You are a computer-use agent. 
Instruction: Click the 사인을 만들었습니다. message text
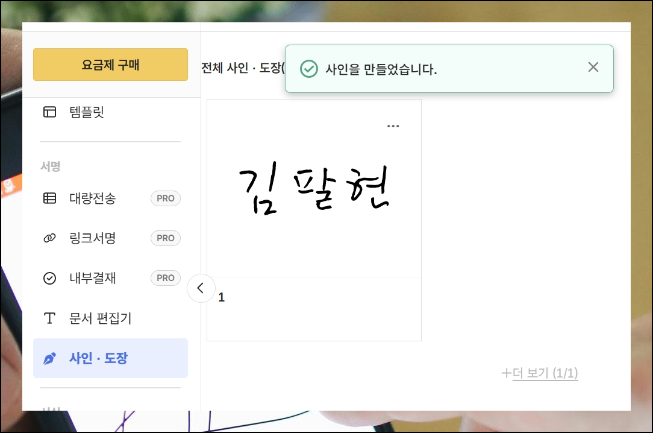[381, 69]
